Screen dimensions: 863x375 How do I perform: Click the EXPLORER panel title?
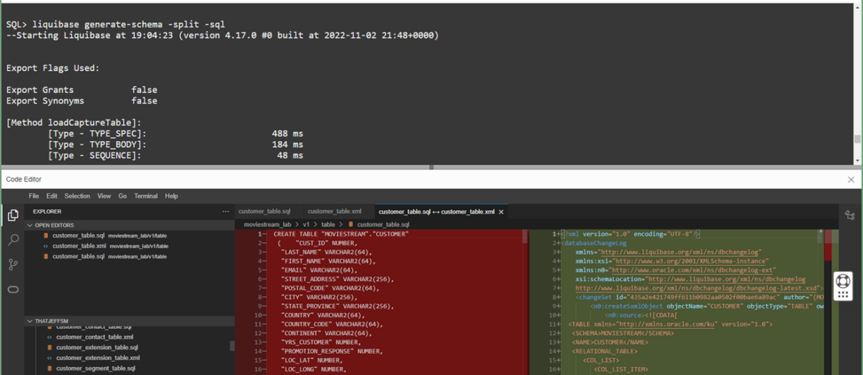click(x=47, y=211)
